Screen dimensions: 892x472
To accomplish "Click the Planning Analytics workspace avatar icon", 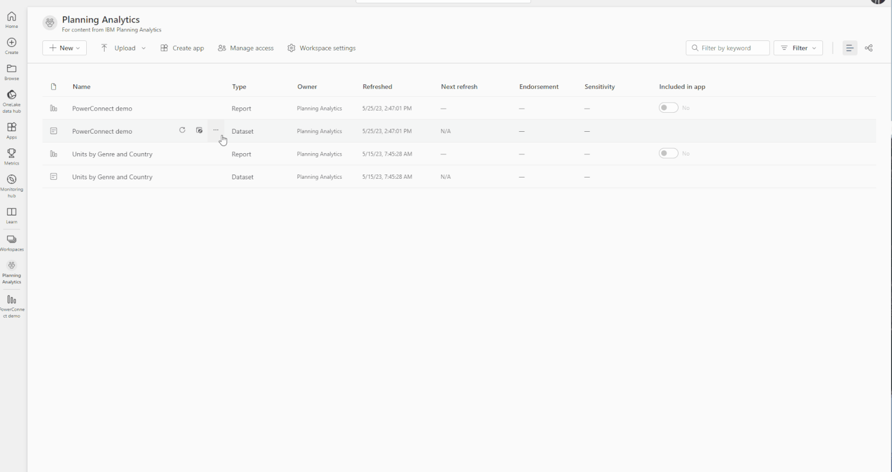I will click(x=50, y=23).
